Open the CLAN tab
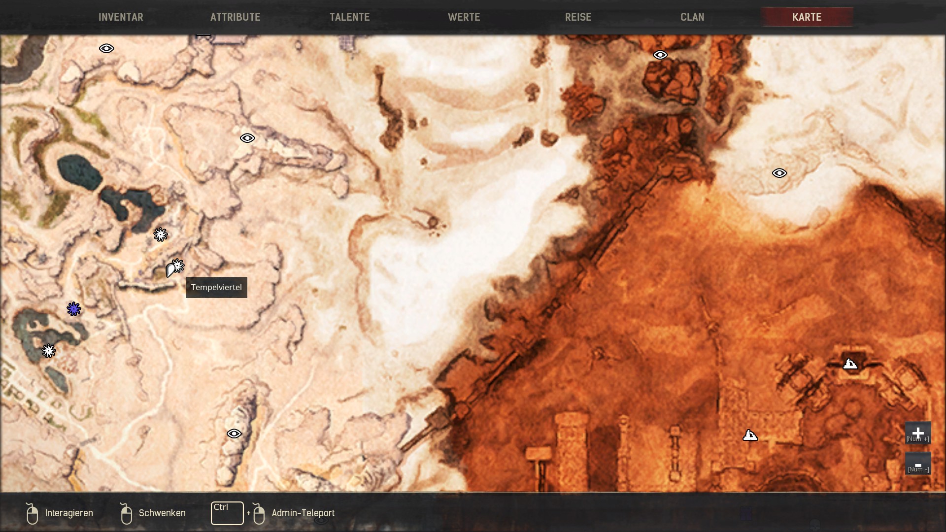The image size is (946, 532). point(692,17)
